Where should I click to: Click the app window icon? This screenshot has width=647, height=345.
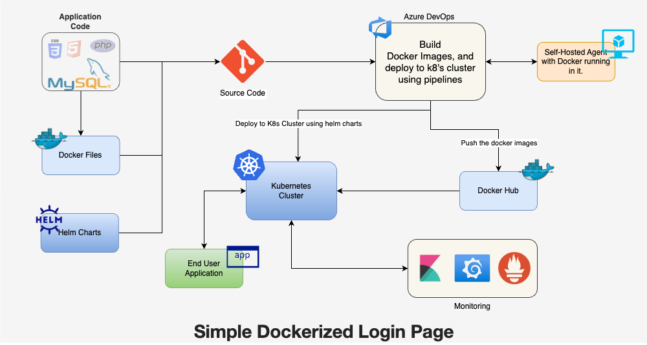pos(243,256)
